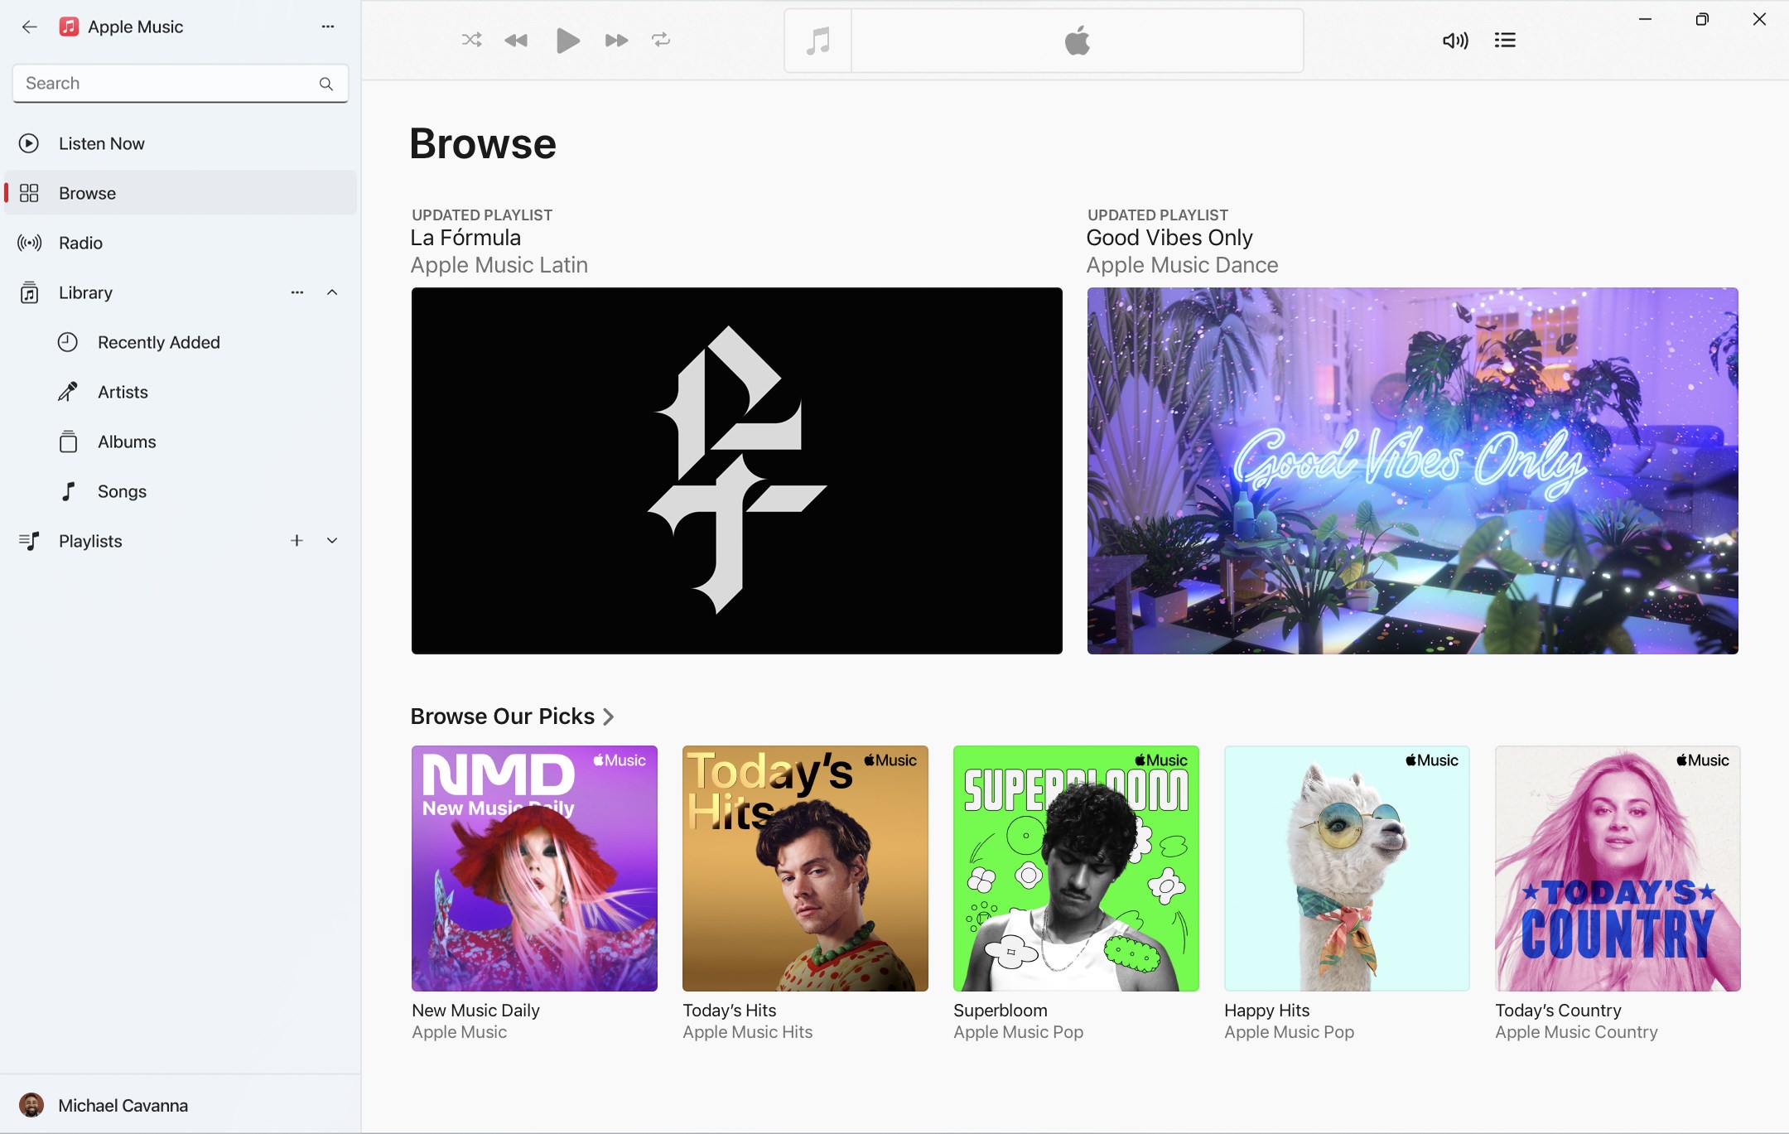The width and height of the screenshot is (1789, 1134).
Task: Enable repeat mode
Action: [x=659, y=39]
